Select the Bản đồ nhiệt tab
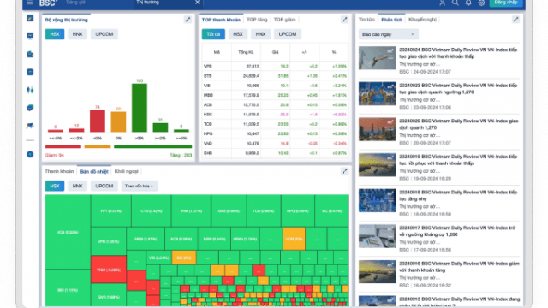548x308 pixels. [x=94, y=171]
